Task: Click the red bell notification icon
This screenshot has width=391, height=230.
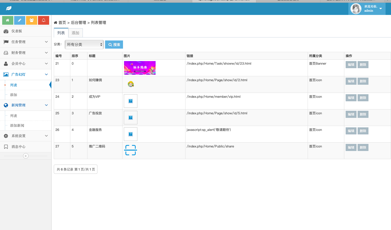Action: pos(43,20)
